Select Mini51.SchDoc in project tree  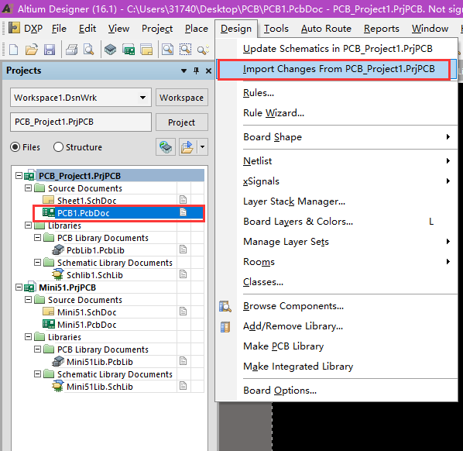point(87,312)
